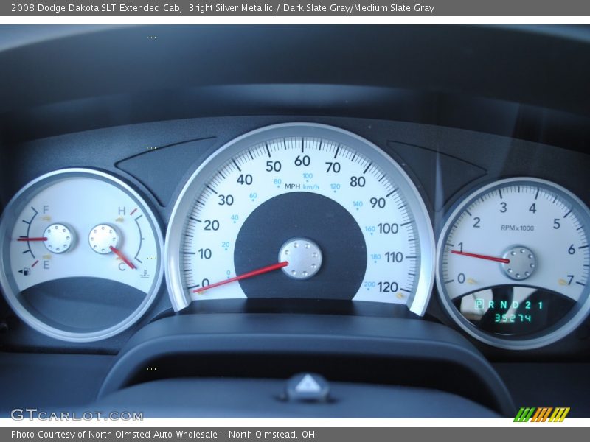The image size is (590, 442).
Task: Select the highlighted P gear indicator
Action: coord(479,304)
